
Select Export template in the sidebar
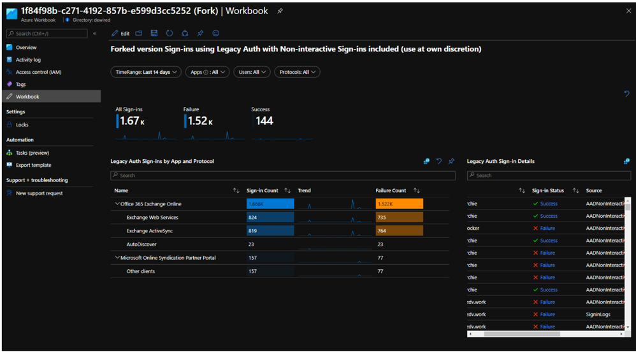click(33, 165)
